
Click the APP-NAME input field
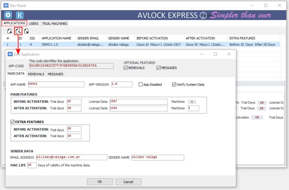[56, 84]
